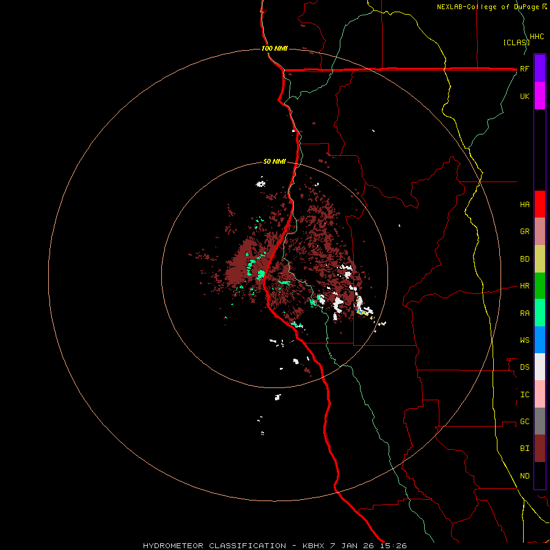Click the GR pink-brown legend swatch
The width and height of the screenshot is (550, 550).
point(540,232)
